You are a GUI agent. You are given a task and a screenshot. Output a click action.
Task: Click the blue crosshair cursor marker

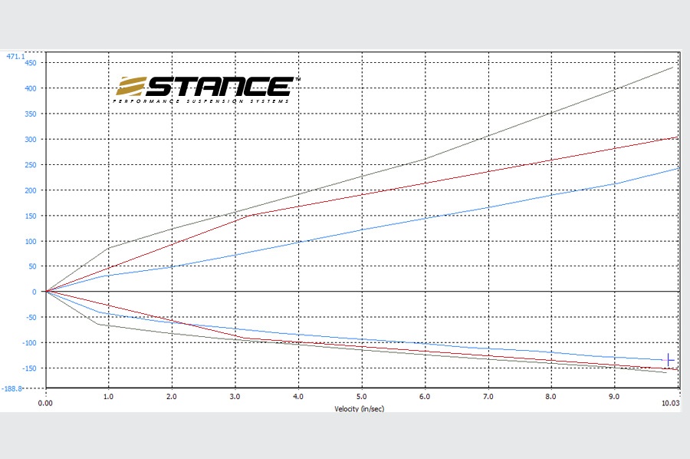click(x=669, y=360)
